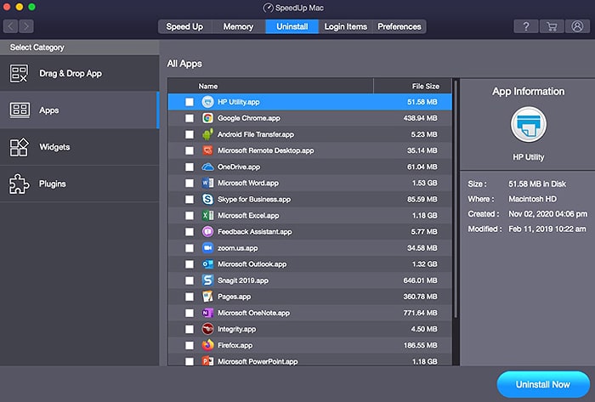The height and width of the screenshot is (402, 595).
Task: Click the 51.58 MB in Disk value
Action: pyautogui.click(x=537, y=184)
